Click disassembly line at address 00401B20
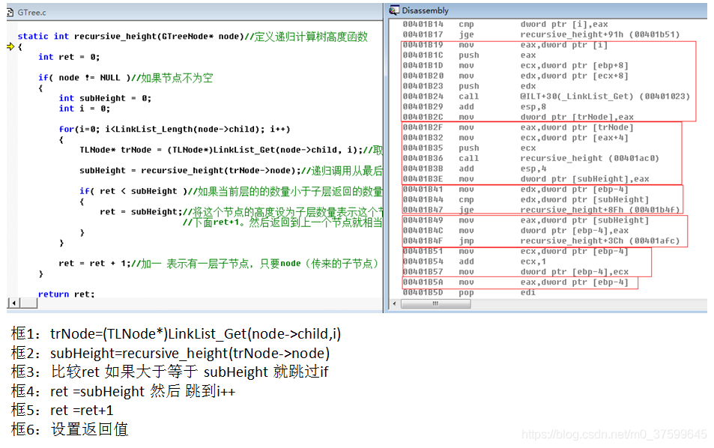 coord(515,76)
